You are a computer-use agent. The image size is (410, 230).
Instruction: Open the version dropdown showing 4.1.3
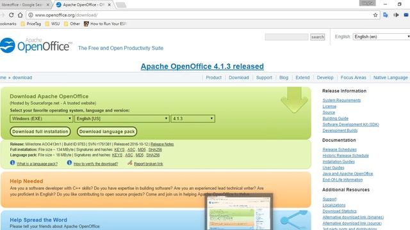(x=193, y=119)
